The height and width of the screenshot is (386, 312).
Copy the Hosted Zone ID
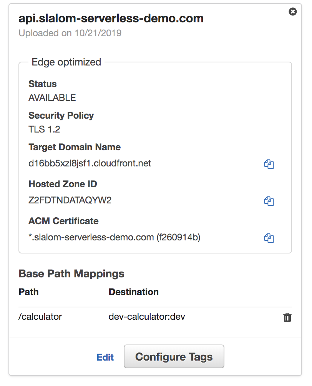click(269, 201)
